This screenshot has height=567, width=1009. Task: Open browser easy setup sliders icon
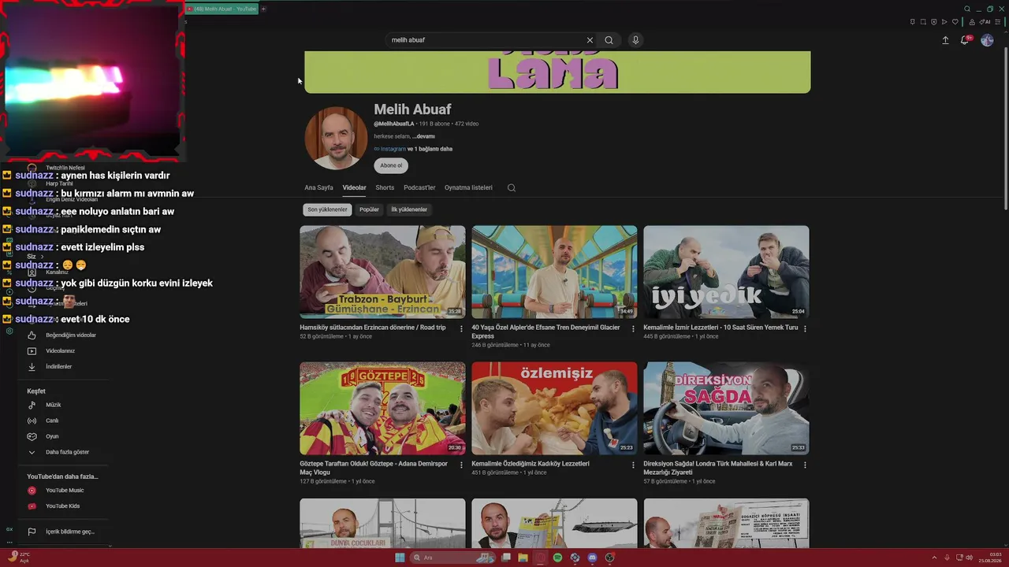pos(1000,22)
